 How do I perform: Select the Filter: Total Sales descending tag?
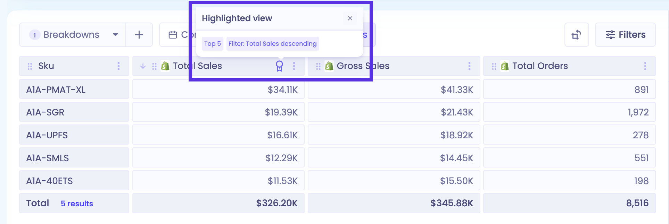273,44
